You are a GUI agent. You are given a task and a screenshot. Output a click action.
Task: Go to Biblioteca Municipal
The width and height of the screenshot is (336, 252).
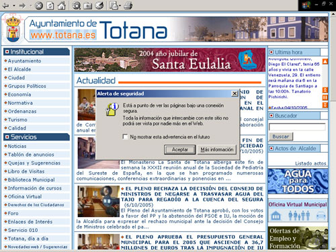31,180
